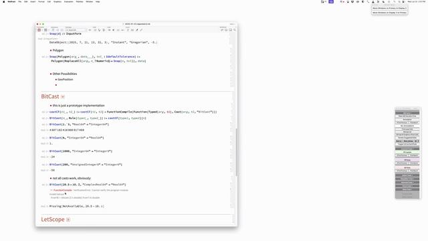Screen dimensions: 428x241
Task: Click the search icon in notebook toolbar
Action: (235, 30)
